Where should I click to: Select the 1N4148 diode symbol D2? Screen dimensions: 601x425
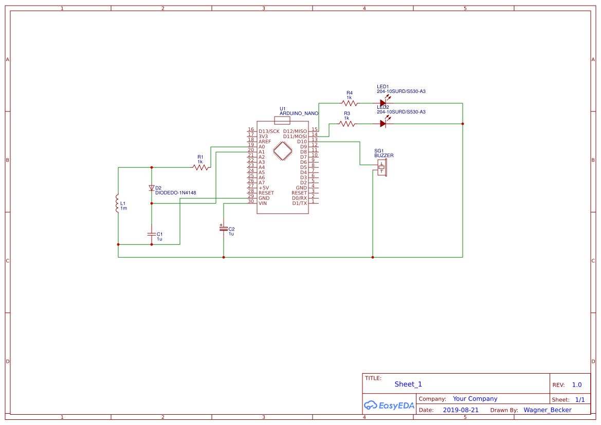point(152,188)
